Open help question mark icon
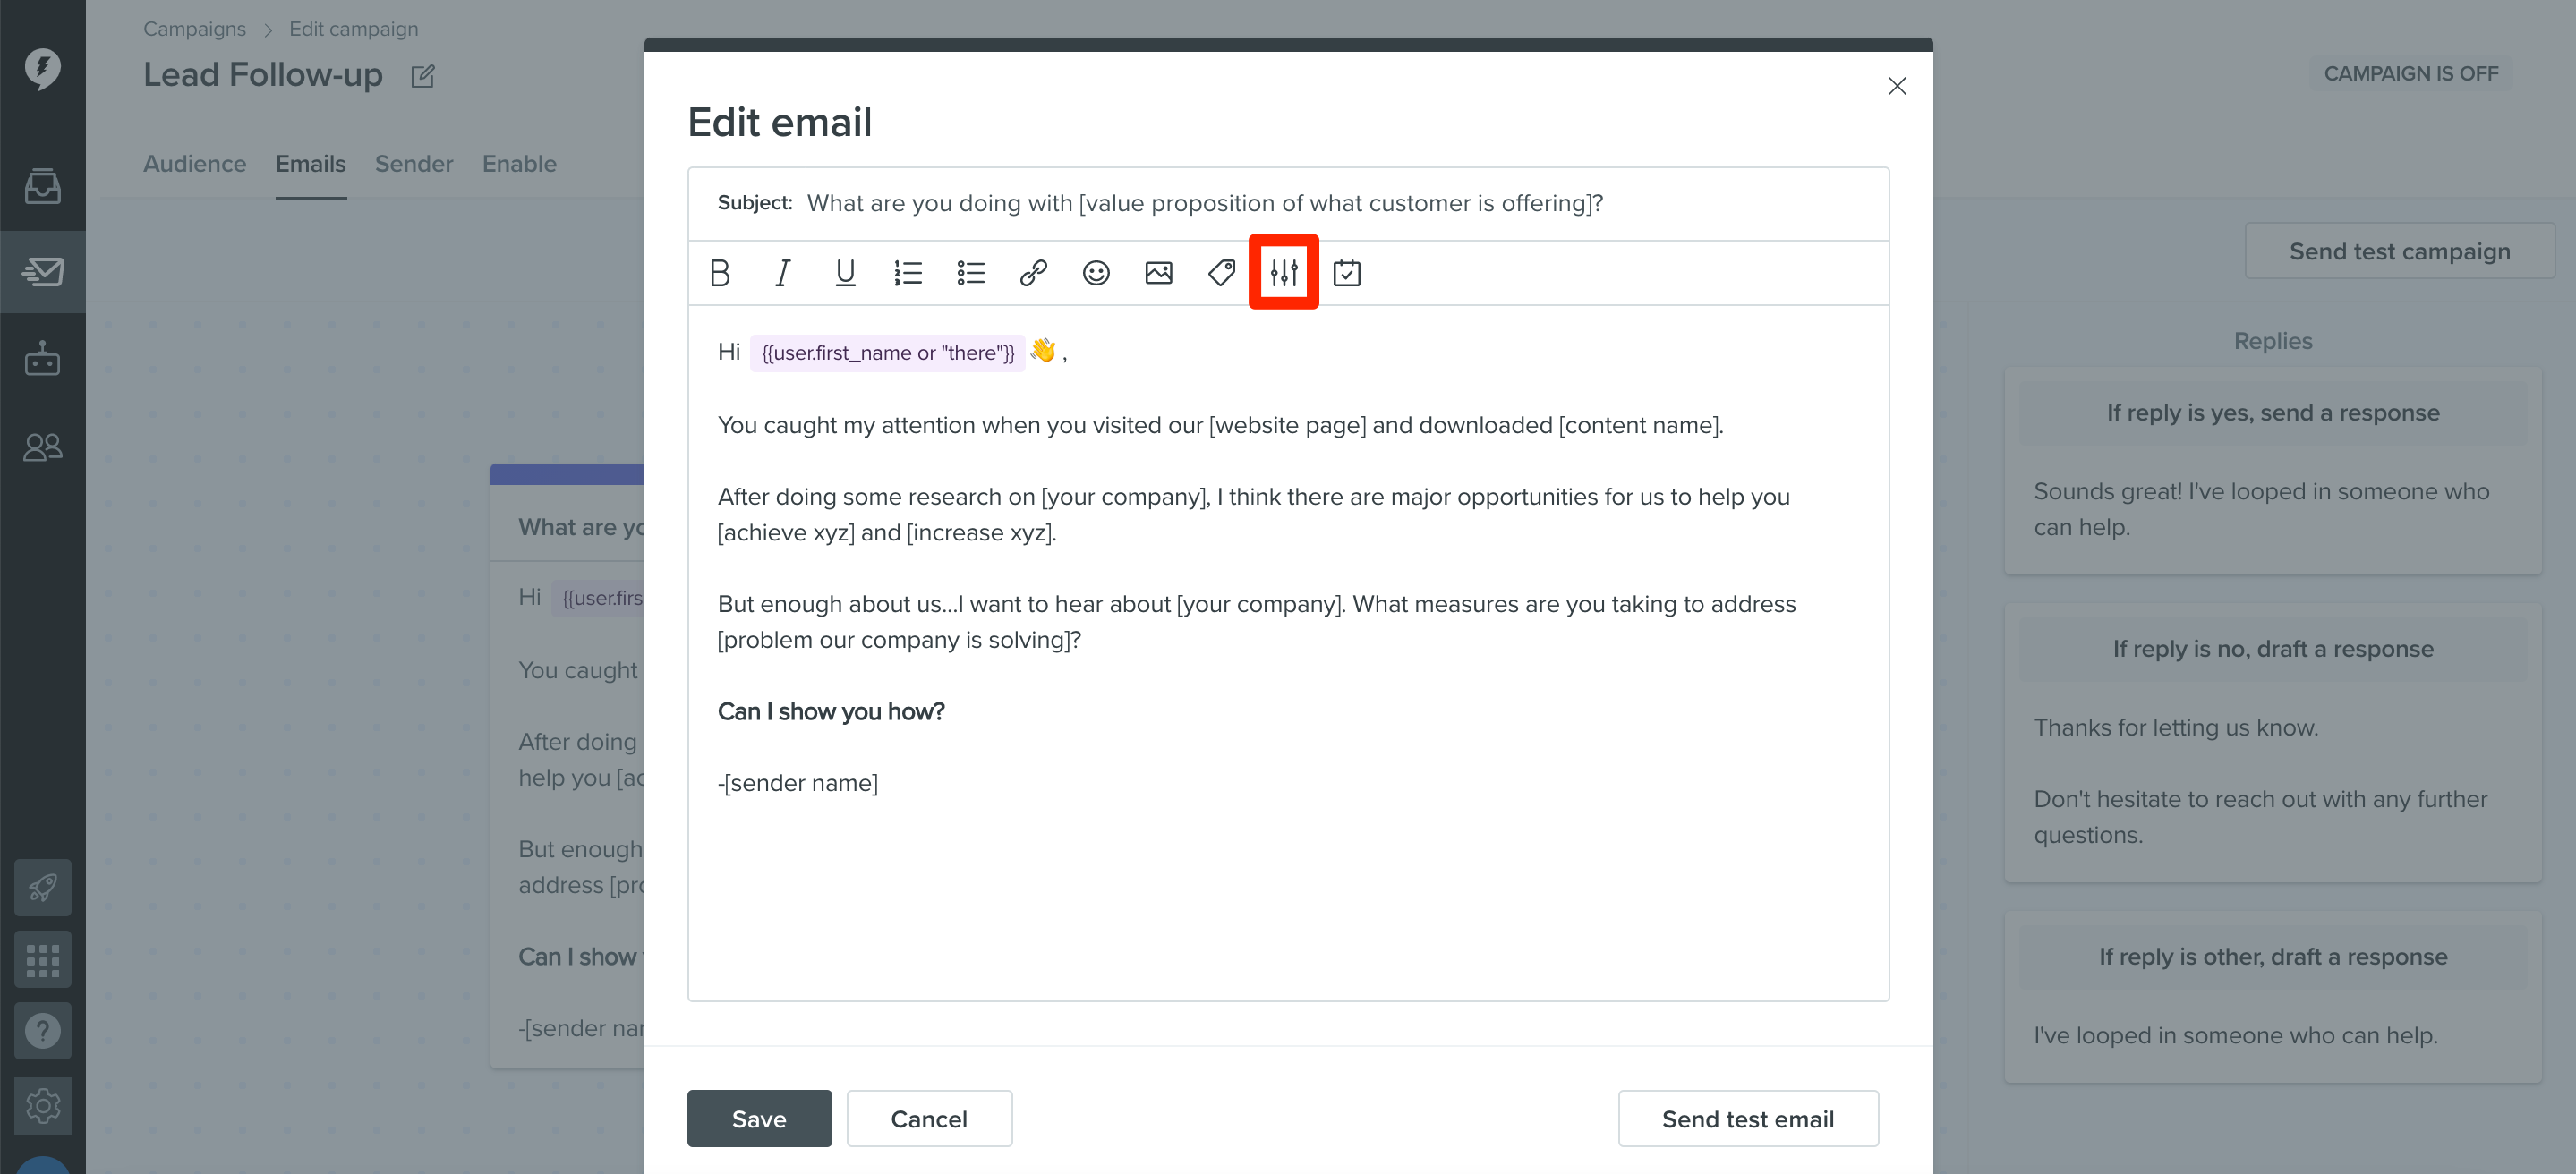Viewport: 2576px width, 1174px height. (42, 1031)
